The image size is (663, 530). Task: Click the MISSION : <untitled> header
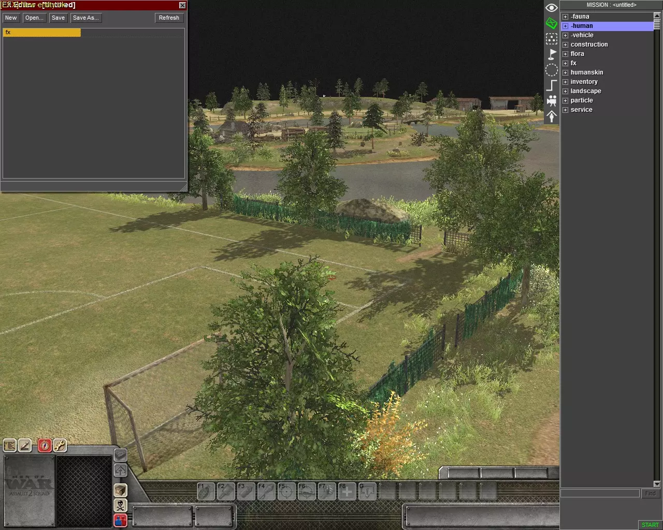[611, 5]
